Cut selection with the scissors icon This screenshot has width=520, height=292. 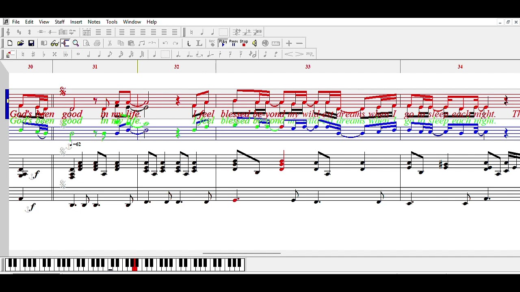coord(110,43)
